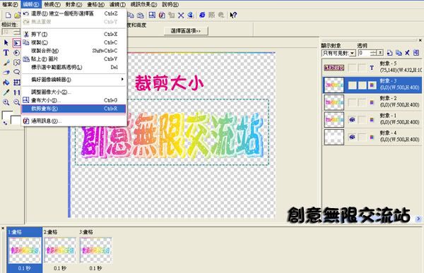Click the 選擇區選項>> button
Screen dimensions: 424x273
[x=186, y=31]
